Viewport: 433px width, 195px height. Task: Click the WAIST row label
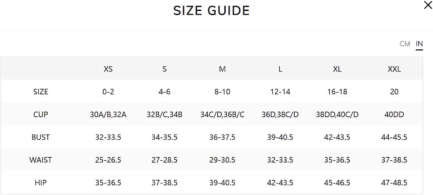pos(41,160)
